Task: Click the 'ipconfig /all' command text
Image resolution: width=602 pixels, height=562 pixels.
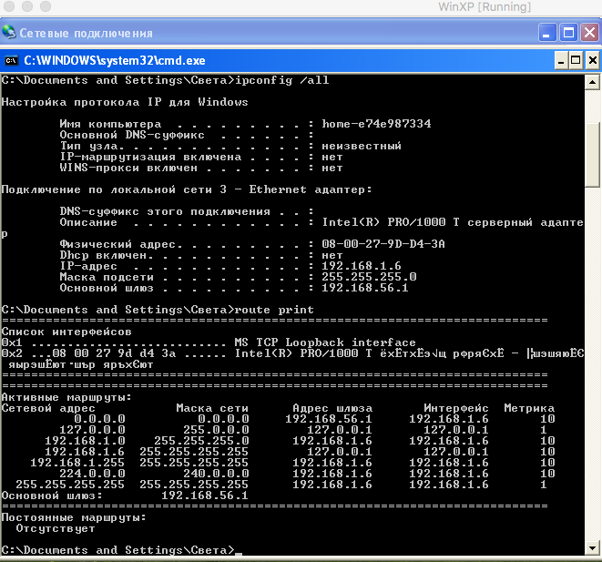Action: click(x=282, y=80)
